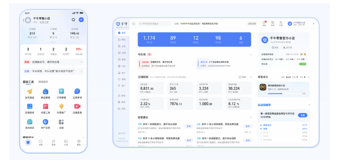
Task: Tap the search icon in the mobile header
Action: tap(73, 20)
